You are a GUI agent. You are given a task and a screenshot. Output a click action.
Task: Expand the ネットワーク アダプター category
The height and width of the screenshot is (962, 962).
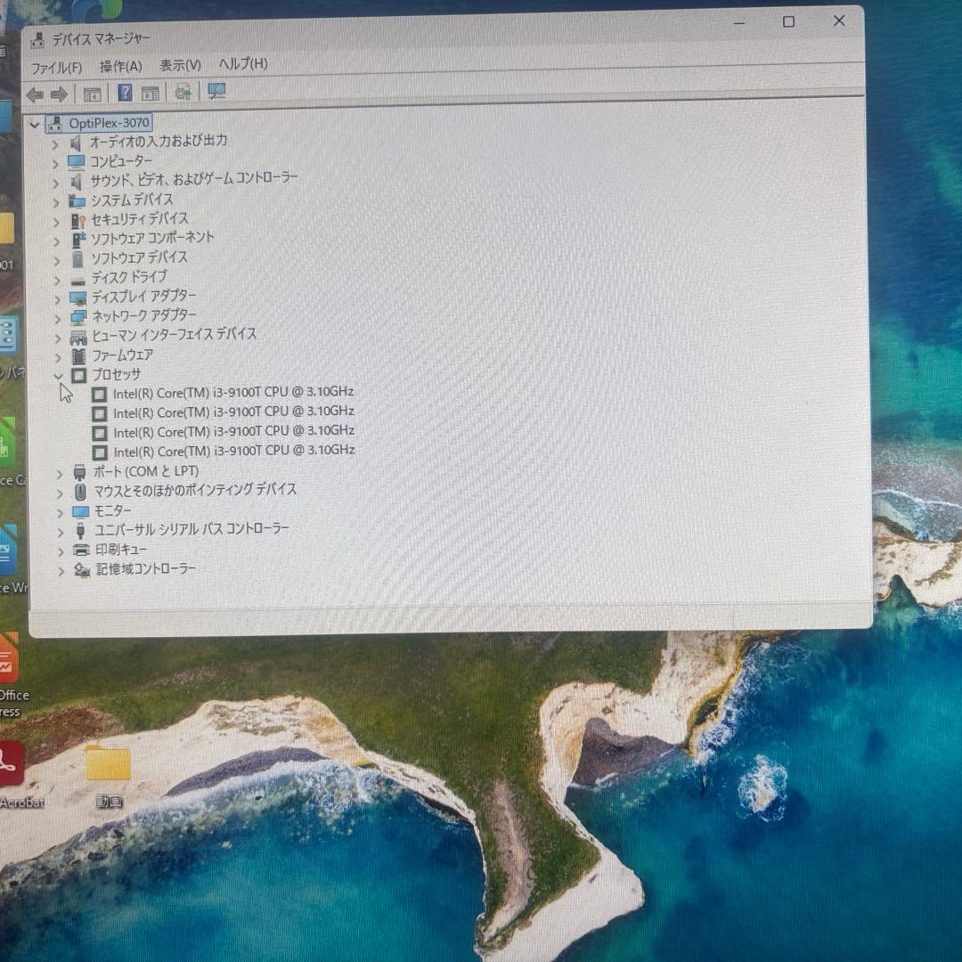(x=57, y=319)
